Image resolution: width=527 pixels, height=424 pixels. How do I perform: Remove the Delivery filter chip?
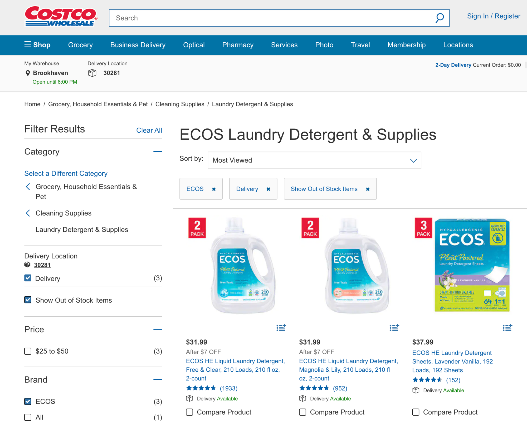click(268, 189)
